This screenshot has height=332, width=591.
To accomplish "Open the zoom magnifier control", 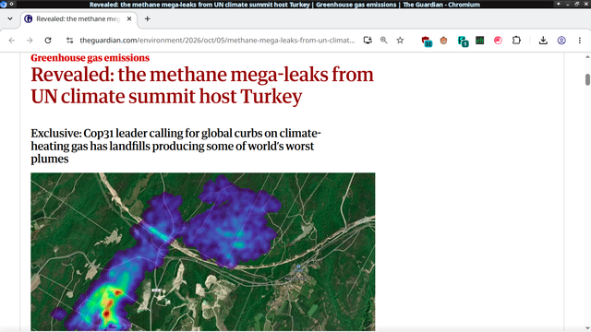I will [x=384, y=41].
